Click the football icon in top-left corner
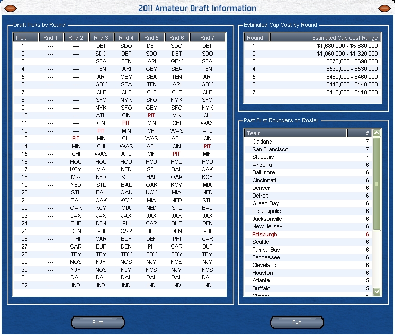395x336 pixels. pos(10,8)
